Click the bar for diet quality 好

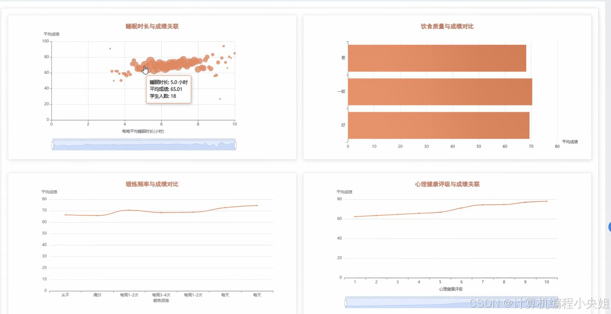coord(438,125)
